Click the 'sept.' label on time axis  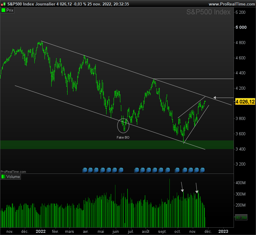(162, 232)
